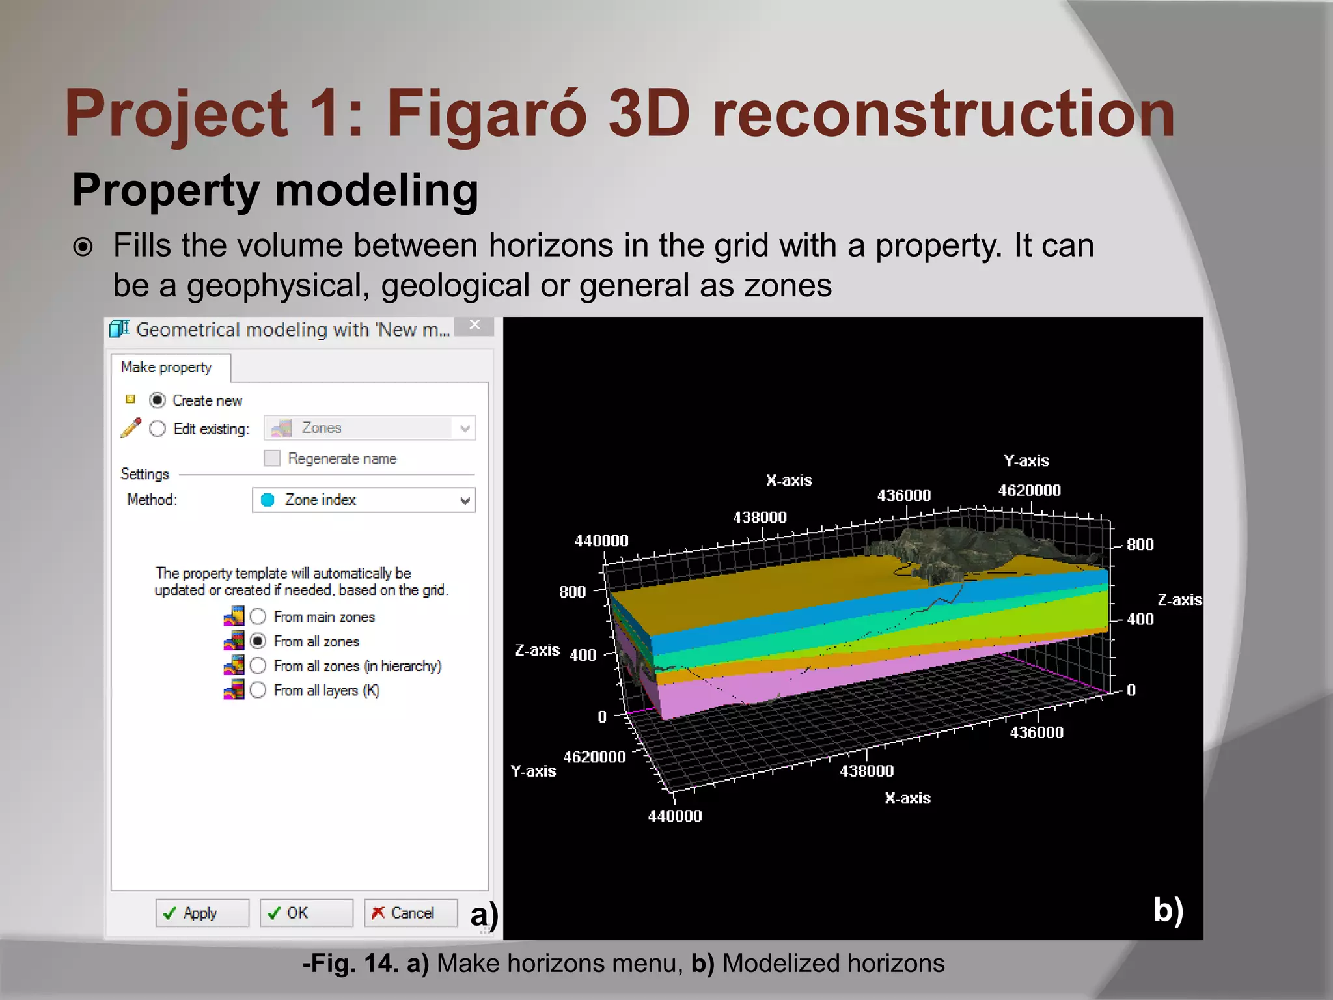Screen dimensions: 1333x1000
Task: Click the Zones property icon in dropdown
Action: pos(282,428)
